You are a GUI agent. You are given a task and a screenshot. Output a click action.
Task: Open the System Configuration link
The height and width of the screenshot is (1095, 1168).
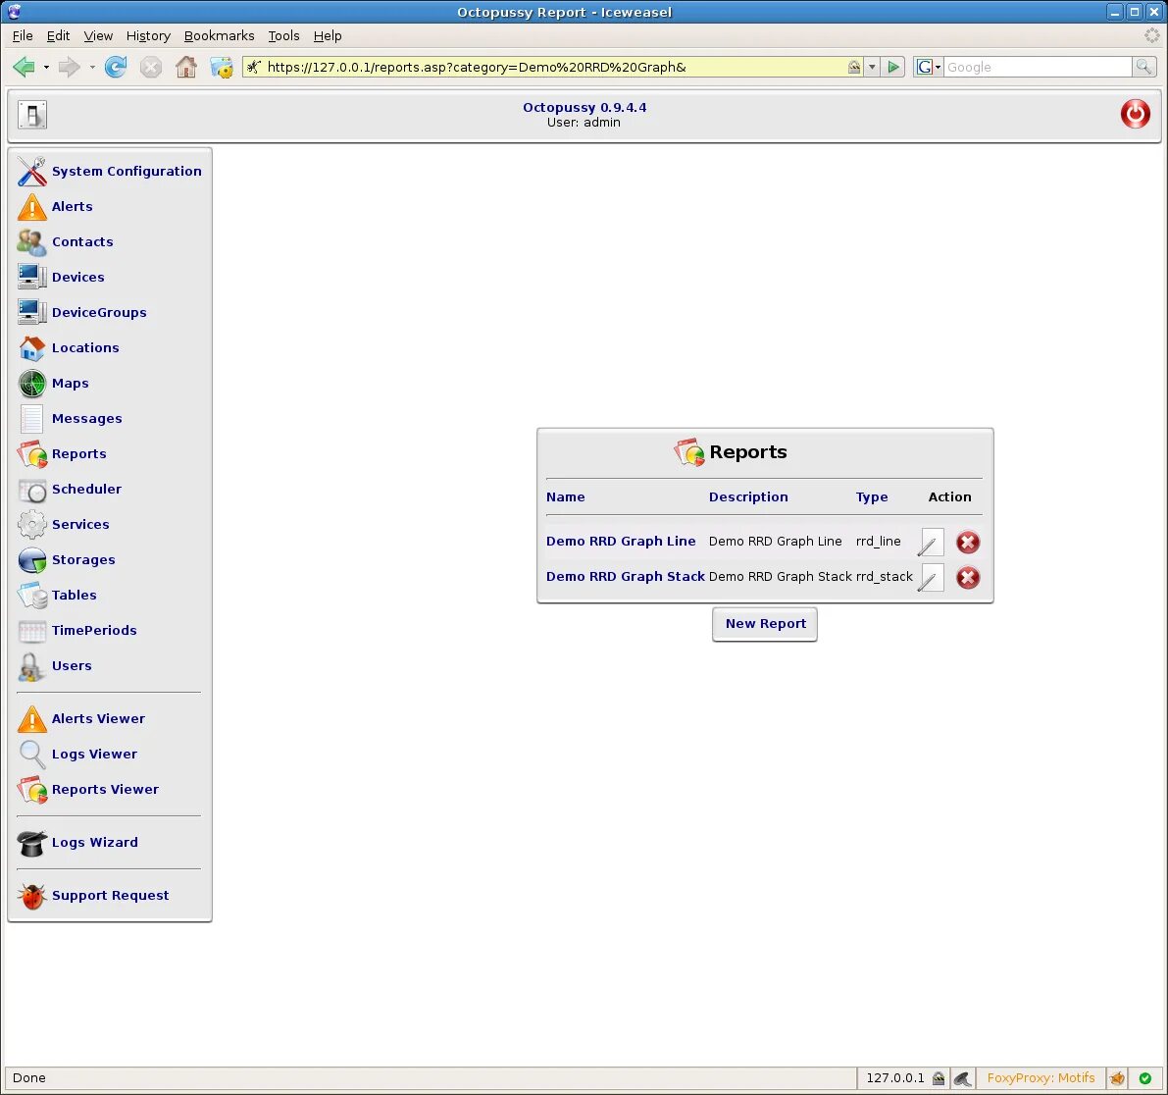pos(127,172)
